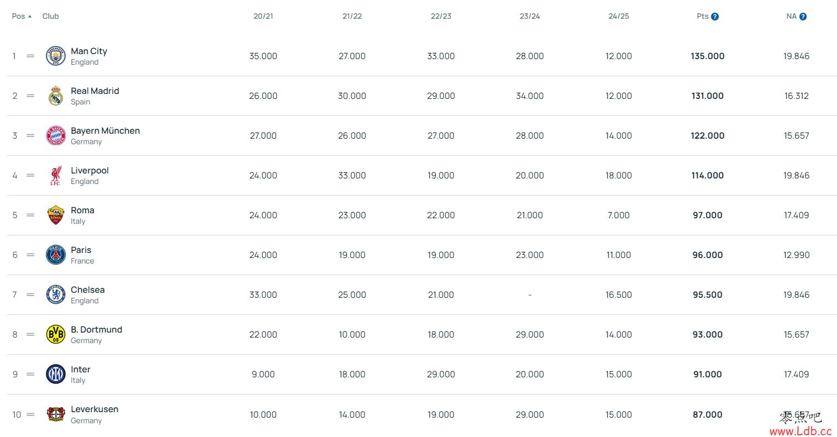The width and height of the screenshot is (837, 437).
Task: Open the Pts column help icon
Action: pyautogui.click(x=715, y=17)
